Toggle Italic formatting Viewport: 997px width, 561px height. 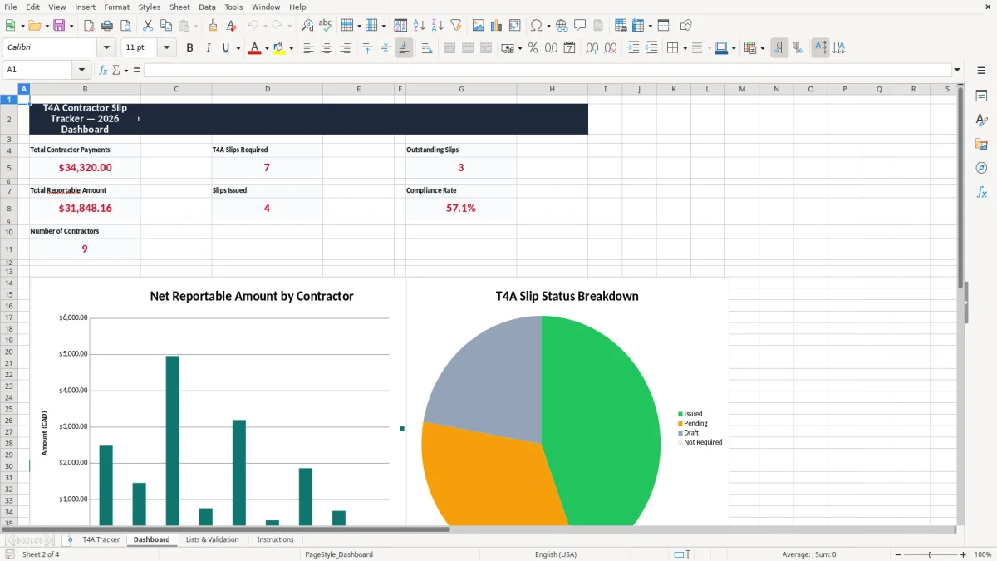click(x=208, y=48)
